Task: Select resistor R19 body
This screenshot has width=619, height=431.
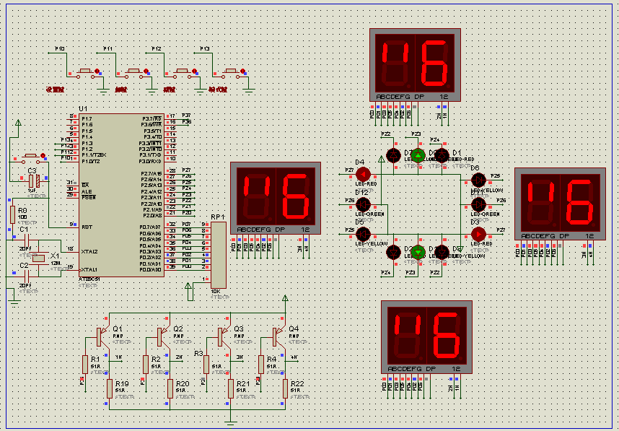Action: (x=110, y=388)
